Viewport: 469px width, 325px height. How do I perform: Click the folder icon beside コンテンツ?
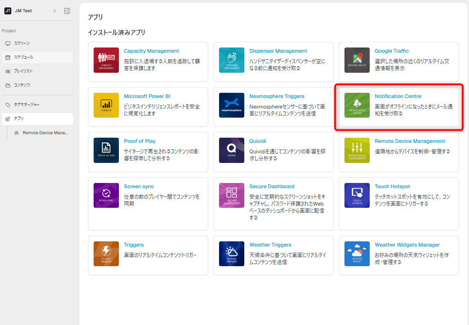click(8, 85)
